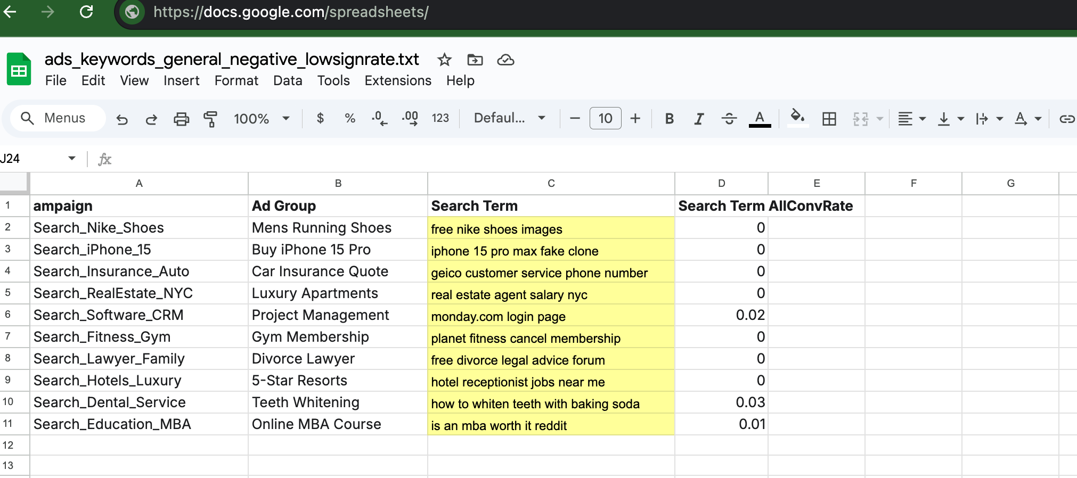Open the Help menu
The width and height of the screenshot is (1077, 478).
point(460,80)
